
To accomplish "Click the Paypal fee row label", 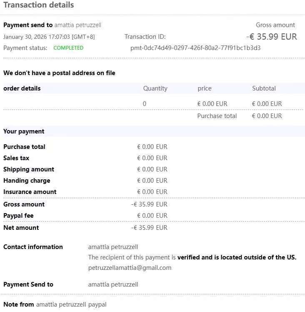I will click(x=18, y=216).
